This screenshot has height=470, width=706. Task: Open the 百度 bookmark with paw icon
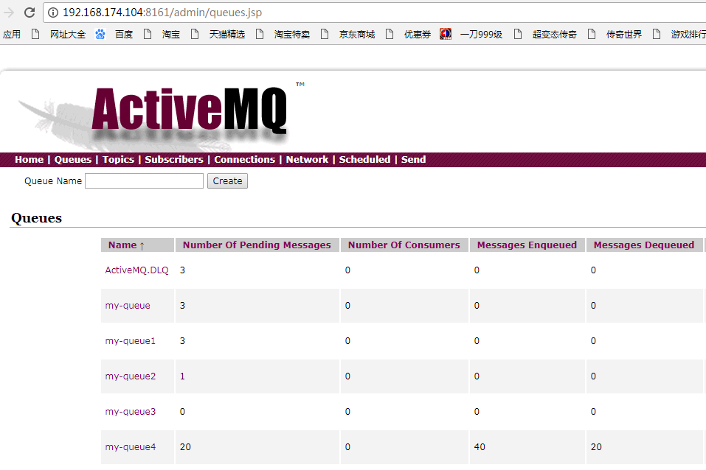pyautogui.click(x=114, y=35)
